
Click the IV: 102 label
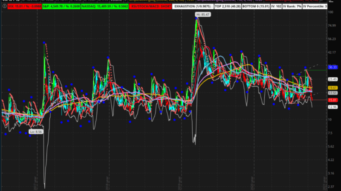click(276, 6)
